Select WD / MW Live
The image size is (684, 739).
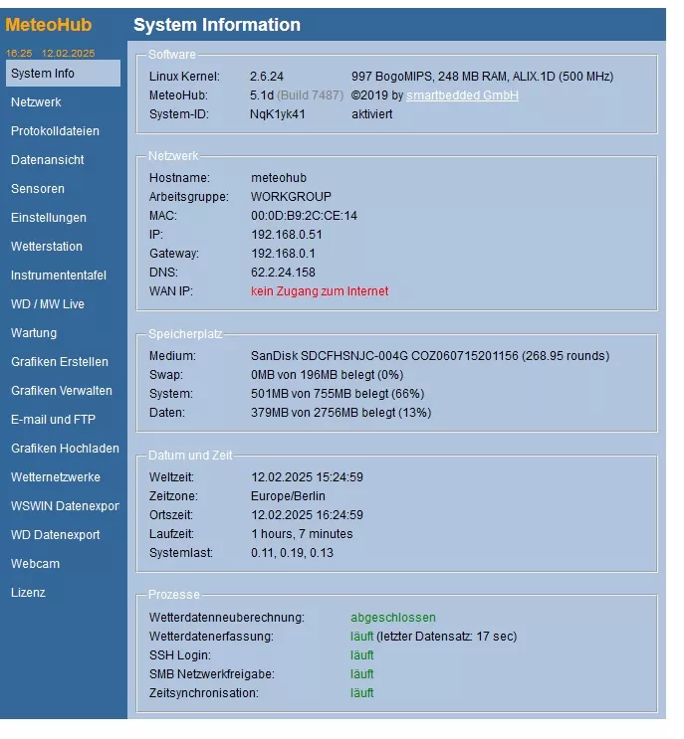48,304
